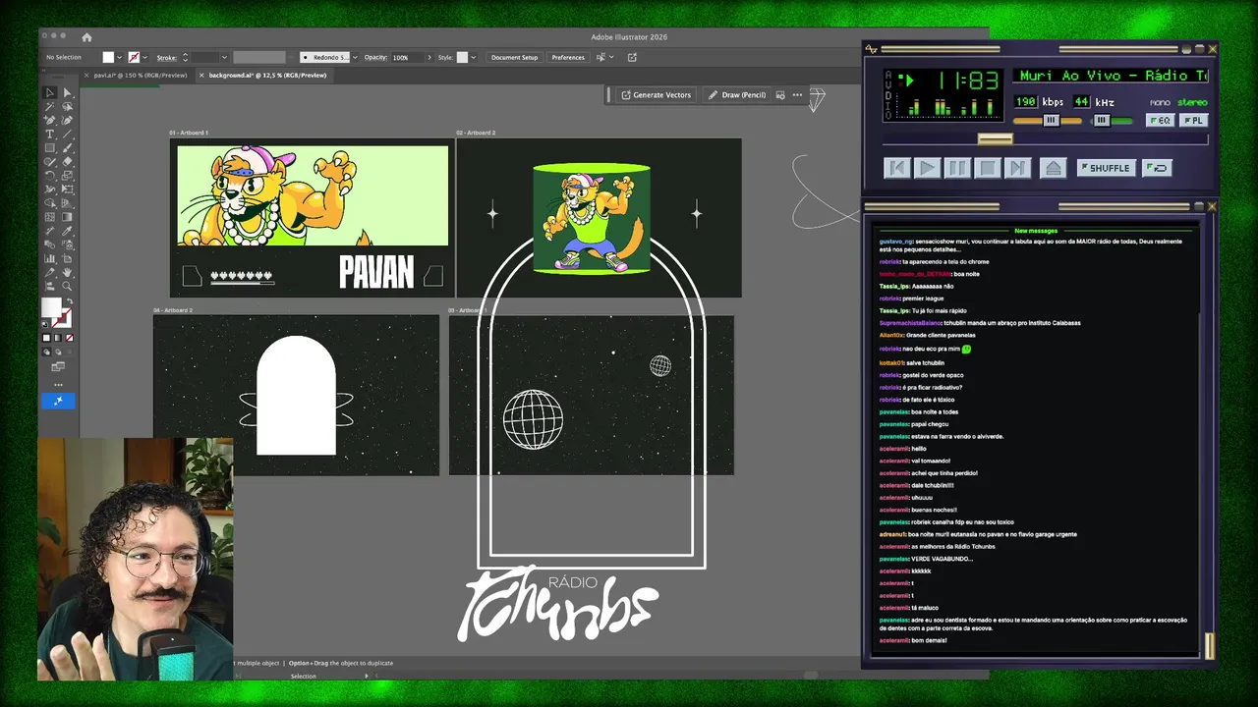
Task: Close the pavi.ai document tab
Action: 86,75
